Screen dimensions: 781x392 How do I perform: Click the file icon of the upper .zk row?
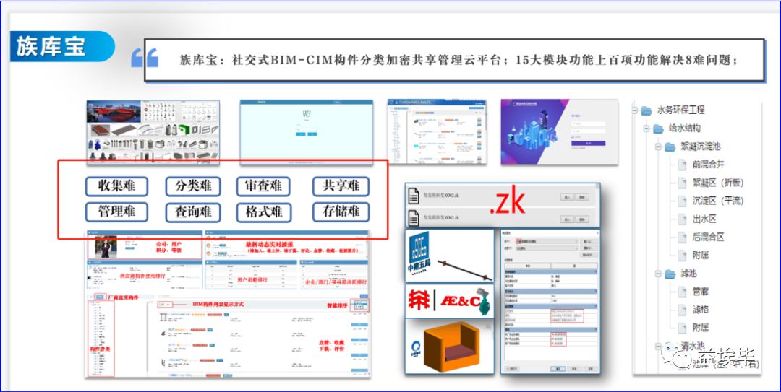point(414,196)
